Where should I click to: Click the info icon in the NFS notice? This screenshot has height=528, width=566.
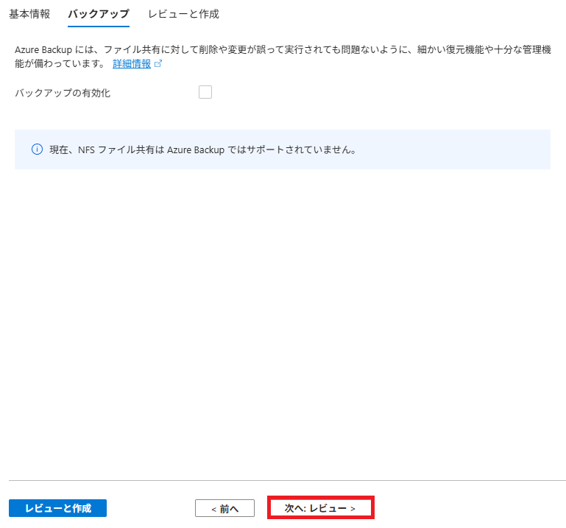point(38,149)
